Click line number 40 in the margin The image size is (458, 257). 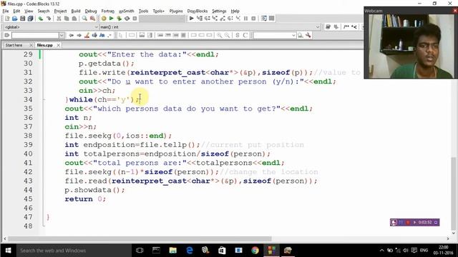pyautogui.click(x=28, y=154)
